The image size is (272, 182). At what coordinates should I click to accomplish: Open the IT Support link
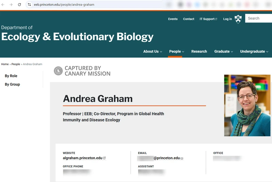point(208,19)
